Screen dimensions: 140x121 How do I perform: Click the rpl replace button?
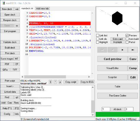coord(17,97)
